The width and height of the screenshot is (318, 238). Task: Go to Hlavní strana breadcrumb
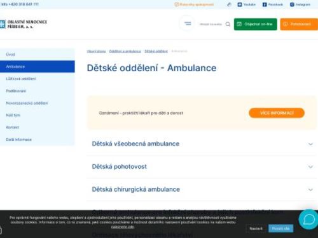tap(96, 51)
